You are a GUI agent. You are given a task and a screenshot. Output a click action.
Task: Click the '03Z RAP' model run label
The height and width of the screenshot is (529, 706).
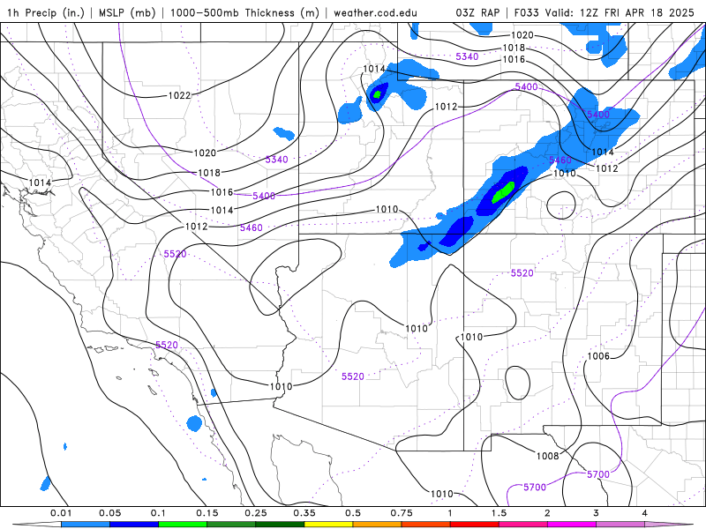(477, 13)
